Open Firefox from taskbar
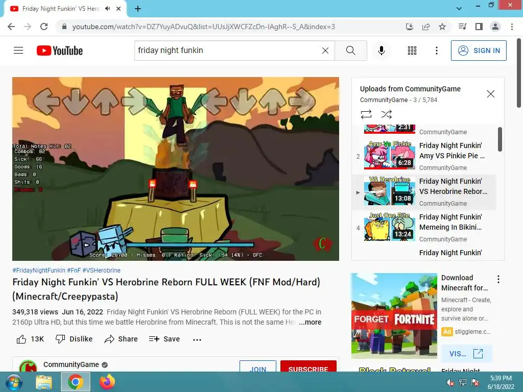523x392 pixels. click(x=107, y=382)
